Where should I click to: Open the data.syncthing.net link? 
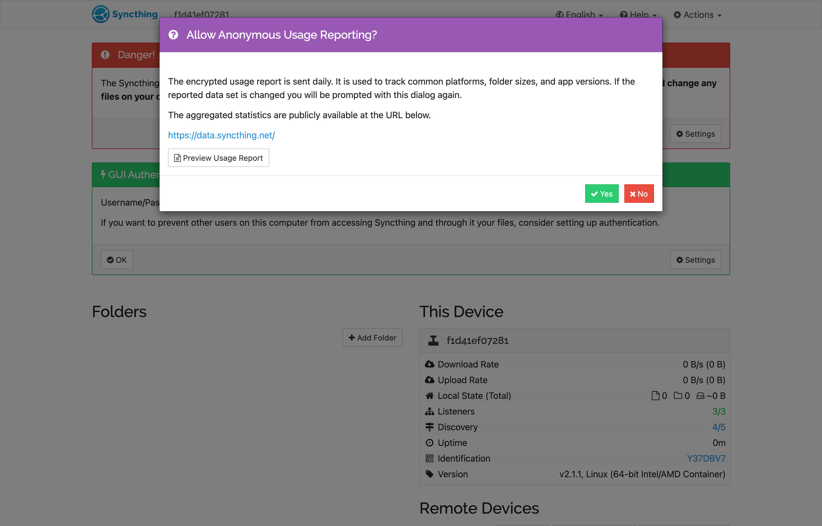(x=221, y=135)
